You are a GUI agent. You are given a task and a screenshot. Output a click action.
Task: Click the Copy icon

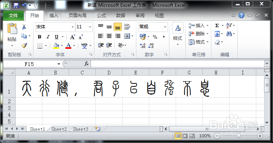(24, 36)
